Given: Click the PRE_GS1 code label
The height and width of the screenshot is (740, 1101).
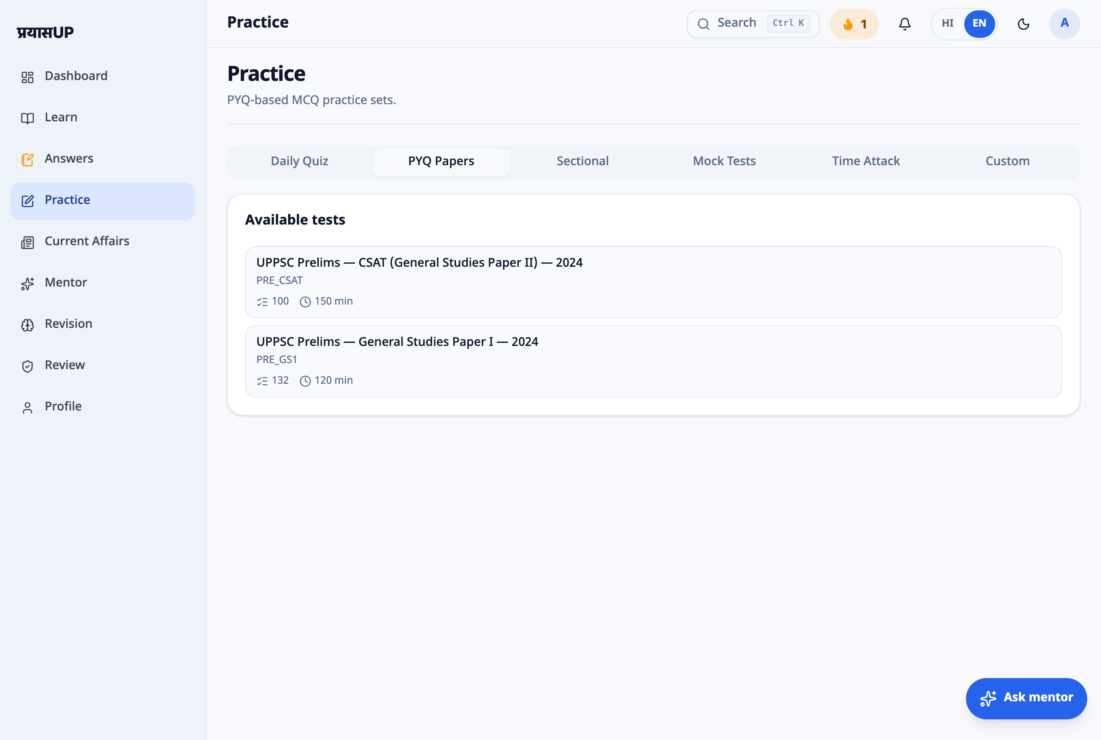Looking at the screenshot, I should click(277, 360).
